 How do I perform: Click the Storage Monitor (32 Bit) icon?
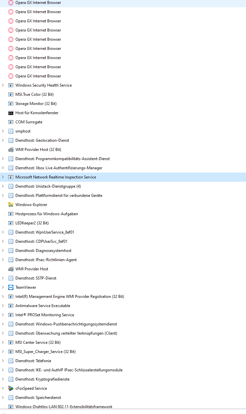click(x=11, y=104)
